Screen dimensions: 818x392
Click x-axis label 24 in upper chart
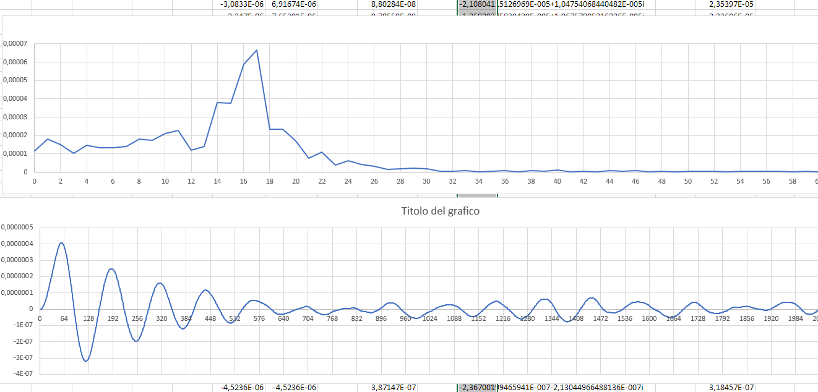pyautogui.click(x=348, y=181)
